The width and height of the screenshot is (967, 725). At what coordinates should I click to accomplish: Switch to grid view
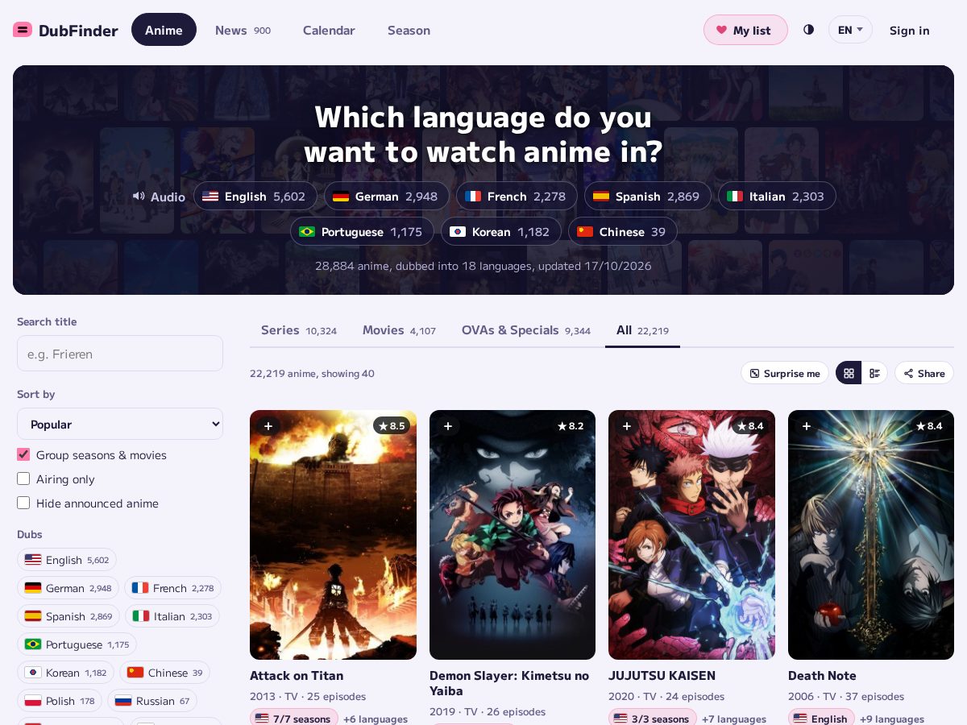[x=849, y=373]
